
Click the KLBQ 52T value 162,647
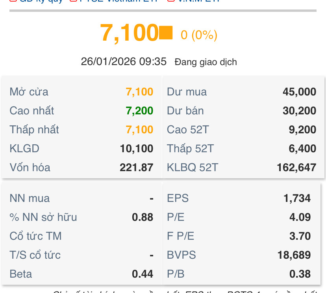(296, 168)
